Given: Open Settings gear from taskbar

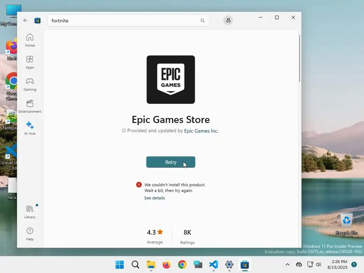Looking at the screenshot, I should 229,264.
